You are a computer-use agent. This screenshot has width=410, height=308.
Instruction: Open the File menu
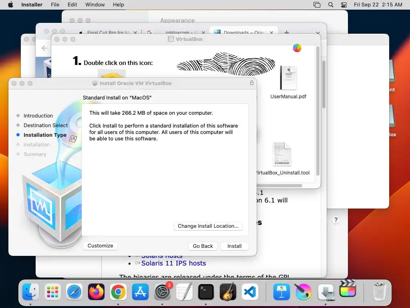pyautogui.click(x=55, y=5)
